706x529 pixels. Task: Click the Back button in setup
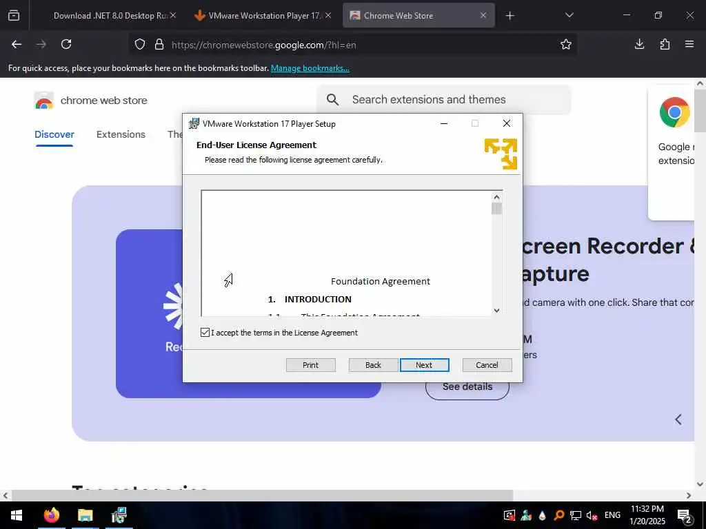[x=373, y=365]
